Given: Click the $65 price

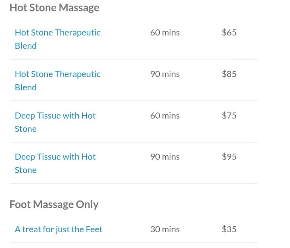Looking at the screenshot, I should (229, 33).
